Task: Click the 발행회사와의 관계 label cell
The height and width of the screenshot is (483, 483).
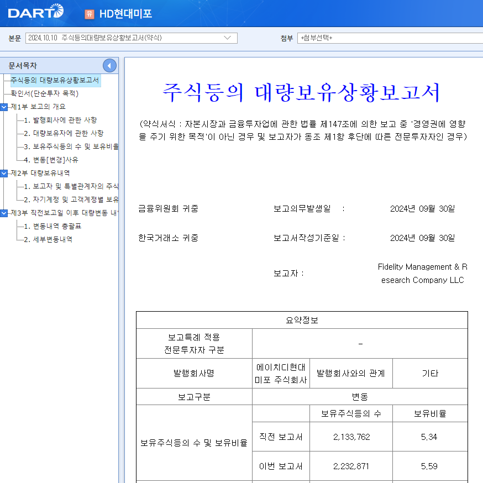Action: pyautogui.click(x=351, y=374)
